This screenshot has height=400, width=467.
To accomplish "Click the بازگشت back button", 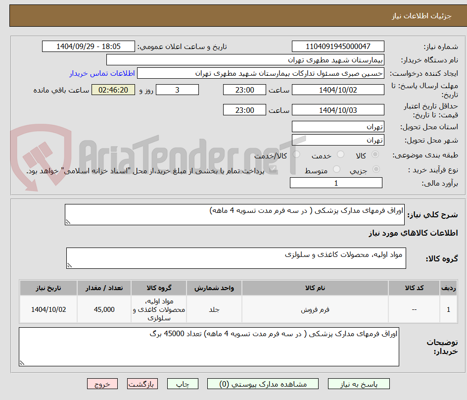I will click(142, 384).
